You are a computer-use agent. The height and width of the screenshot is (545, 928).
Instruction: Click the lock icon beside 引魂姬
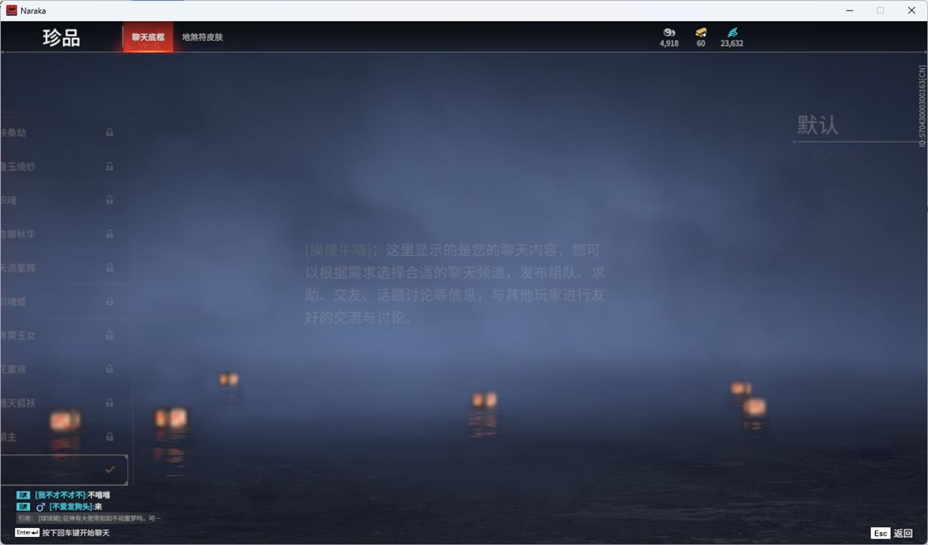(x=110, y=301)
